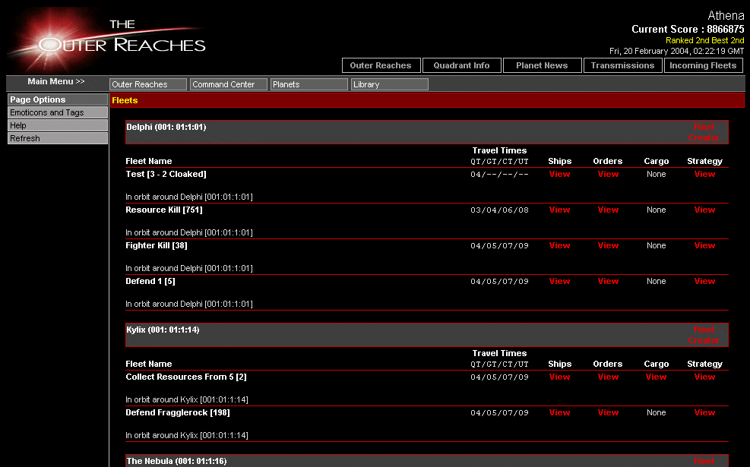Refresh the page via Page Options
The height and width of the screenshot is (467, 750).
point(58,138)
